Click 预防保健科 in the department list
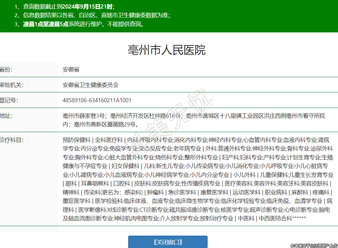 77,140
